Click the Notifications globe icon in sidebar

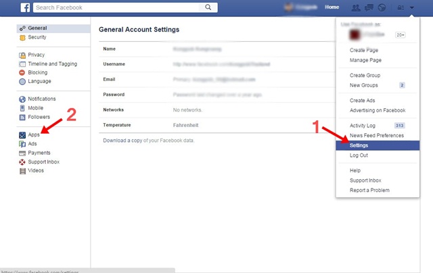point(22,99)
